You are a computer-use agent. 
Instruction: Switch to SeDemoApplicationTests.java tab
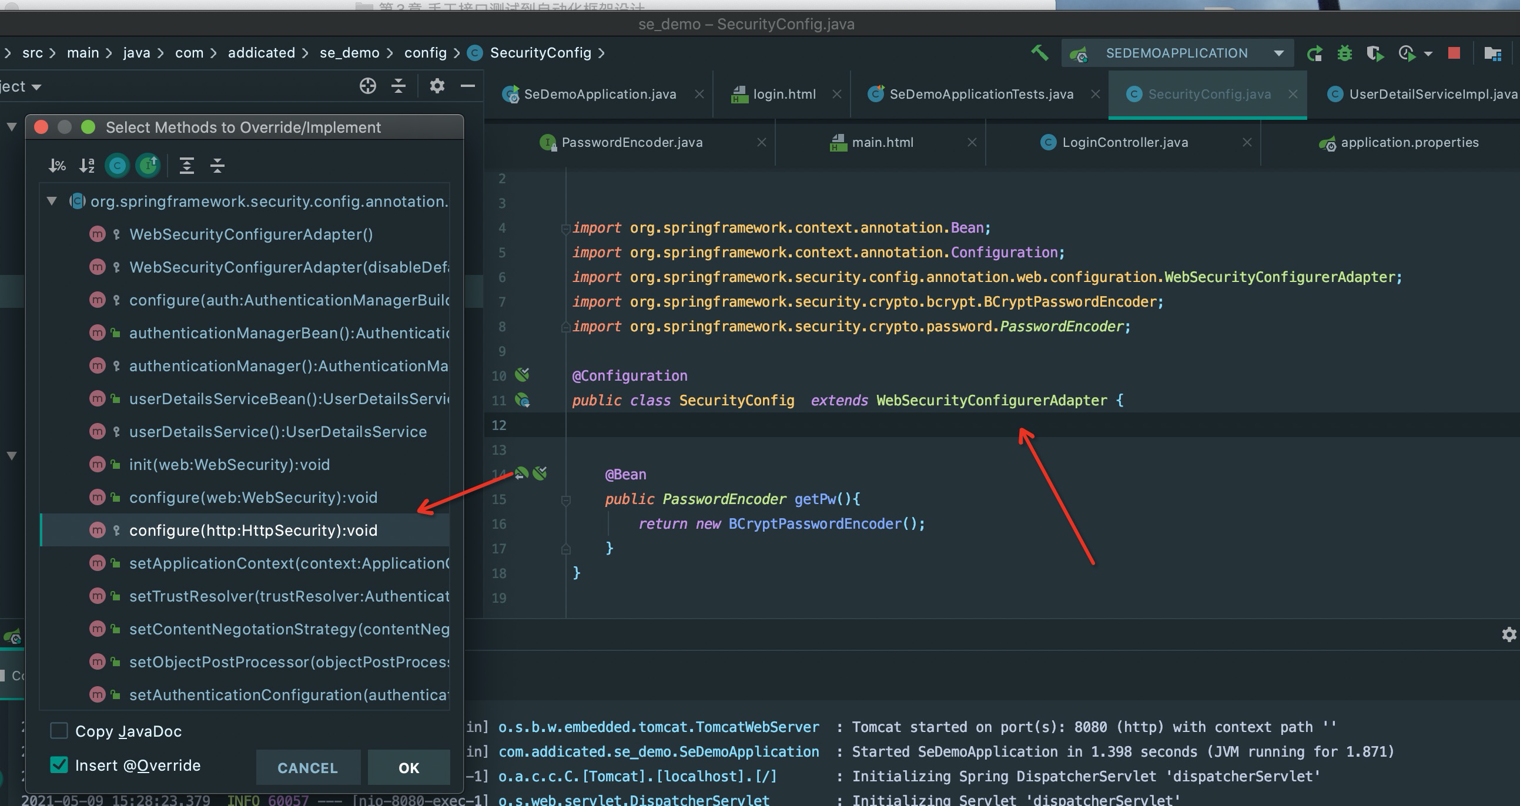click(980, 95)
